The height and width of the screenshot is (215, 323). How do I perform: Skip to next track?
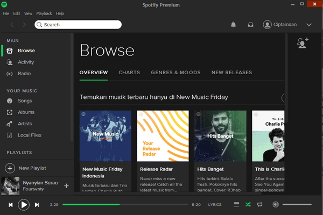[x=37, y=205]
